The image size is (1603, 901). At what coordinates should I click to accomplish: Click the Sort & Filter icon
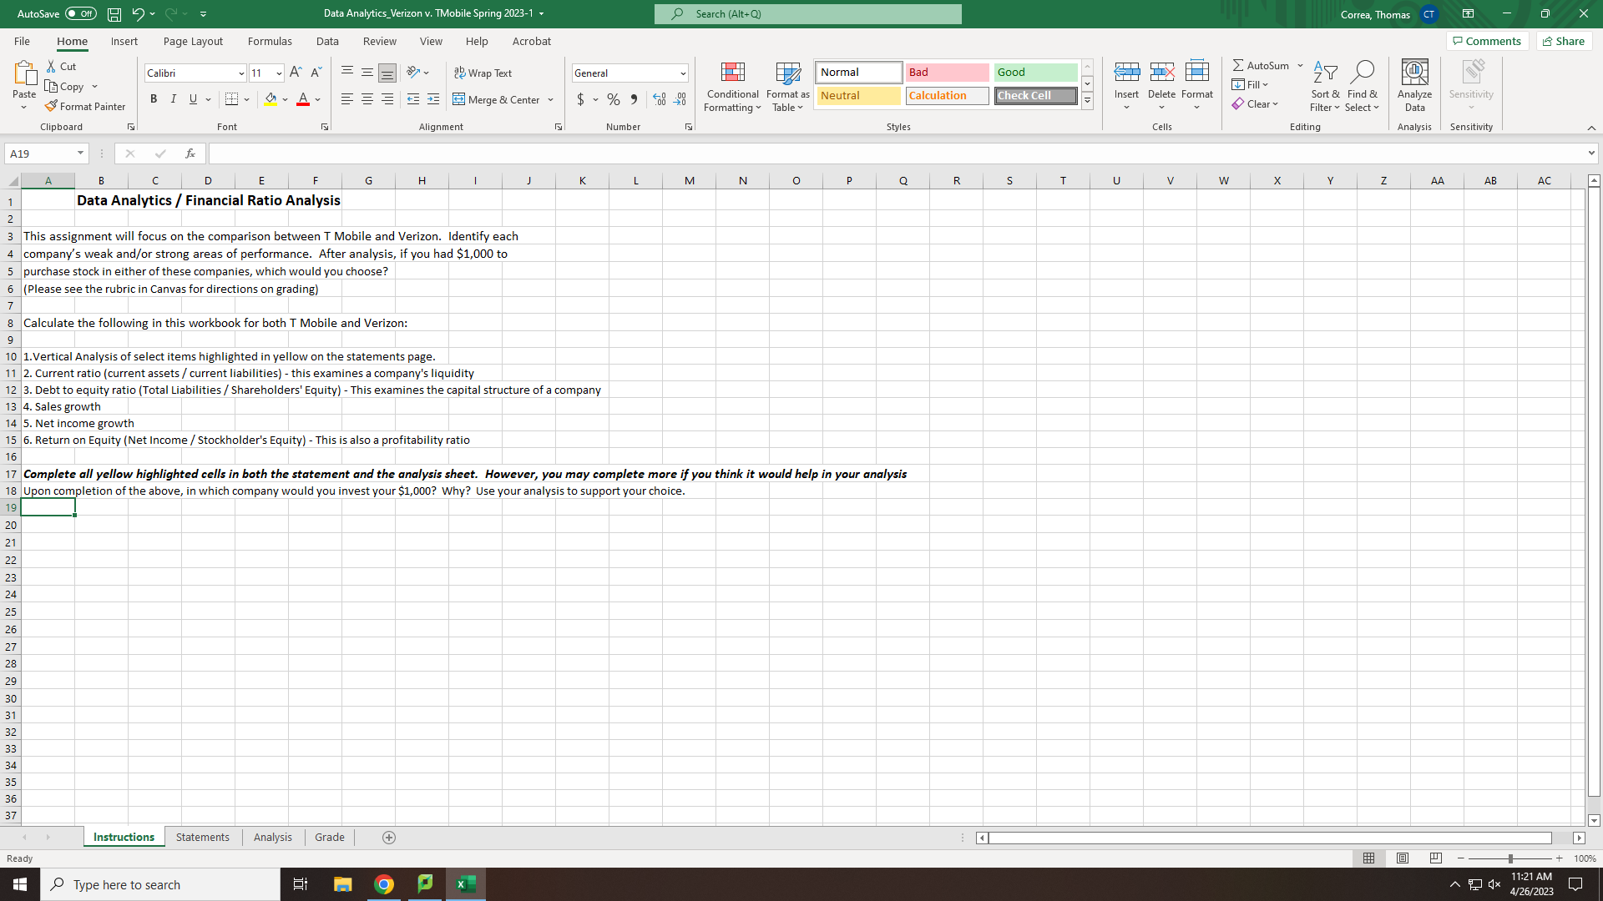tap(1324, 73)
